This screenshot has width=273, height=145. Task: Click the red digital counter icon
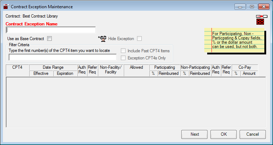tap(260, 21)
